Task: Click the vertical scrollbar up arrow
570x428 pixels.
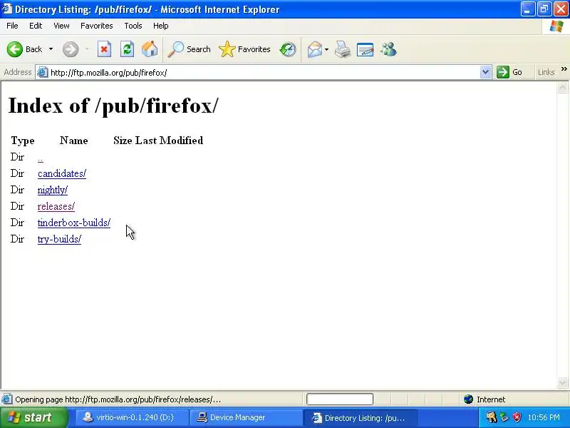Action: [x=562, y=88]
